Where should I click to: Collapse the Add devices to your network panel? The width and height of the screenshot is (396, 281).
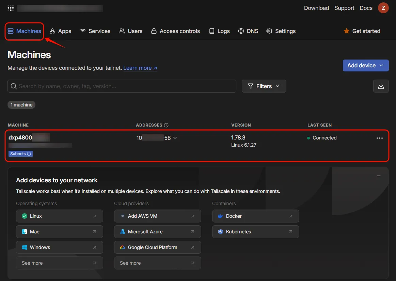(378, 176)
